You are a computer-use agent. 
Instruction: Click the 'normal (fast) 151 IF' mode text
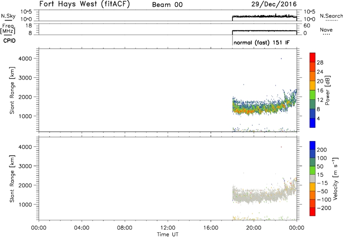tap(262, 42)
